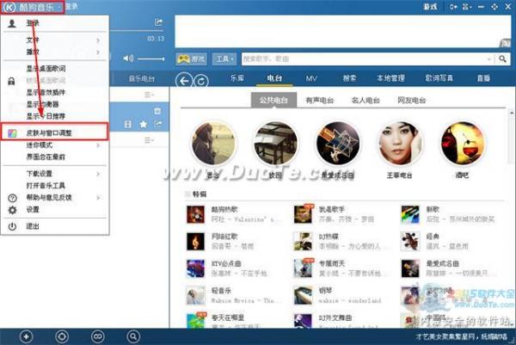Open the 最爱成名曲 microphone thumbnail
The image size is (516, 345).
[338, 144]
